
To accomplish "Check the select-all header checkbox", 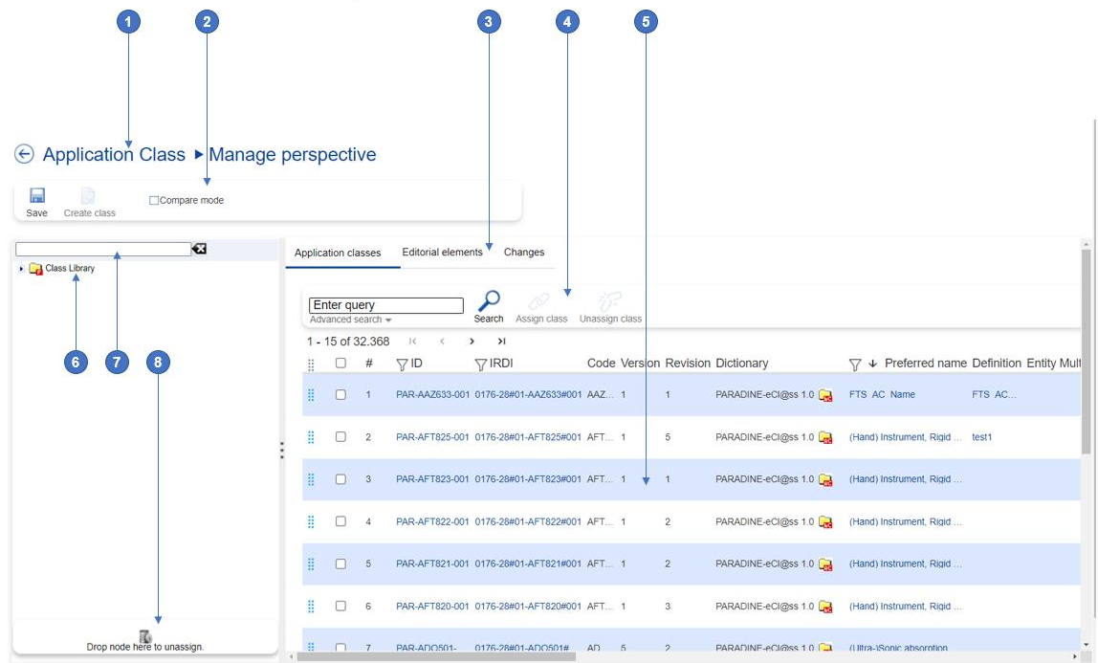I will click(340, 364).
